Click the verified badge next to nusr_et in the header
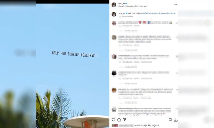The image size is (214, 128). coord(126,4)
